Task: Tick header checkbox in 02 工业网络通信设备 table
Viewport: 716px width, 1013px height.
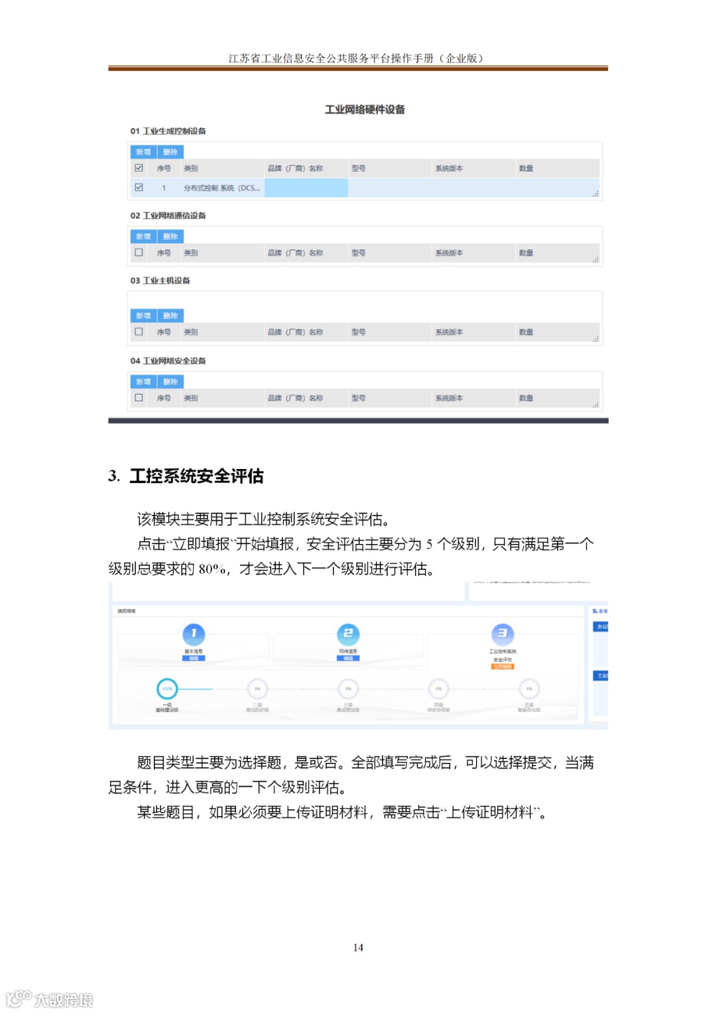Action: point(139,252)
